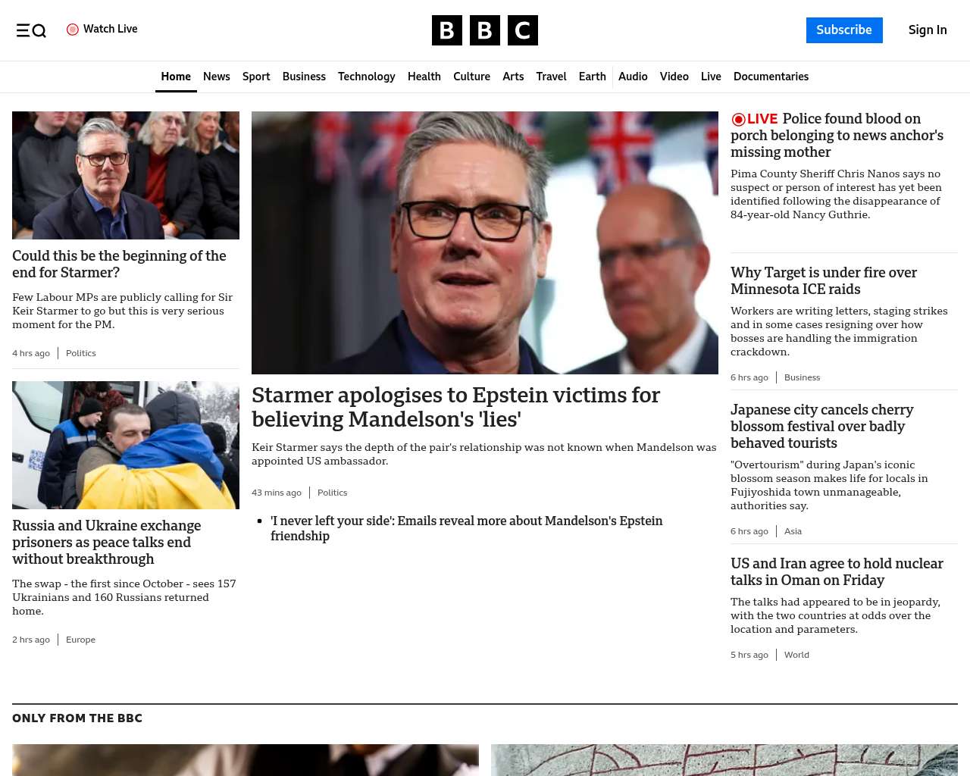This screenshot has width=970, height=776.
Task: Select Technology in the navigation bar
Action: coord(367,77)
